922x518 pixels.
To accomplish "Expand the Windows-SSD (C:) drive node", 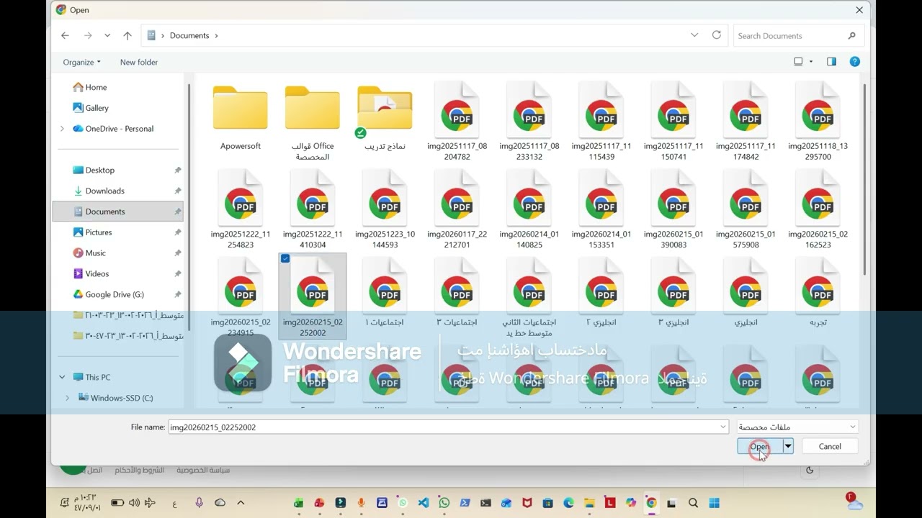I will pos(67,398).
